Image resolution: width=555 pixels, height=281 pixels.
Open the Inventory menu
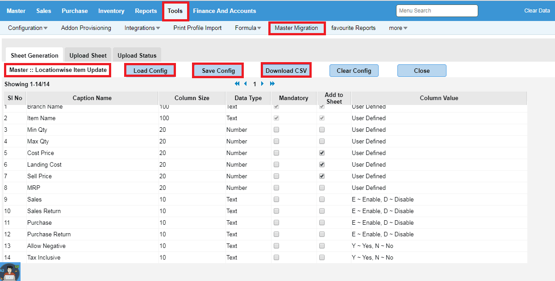[x=111, y=11]
